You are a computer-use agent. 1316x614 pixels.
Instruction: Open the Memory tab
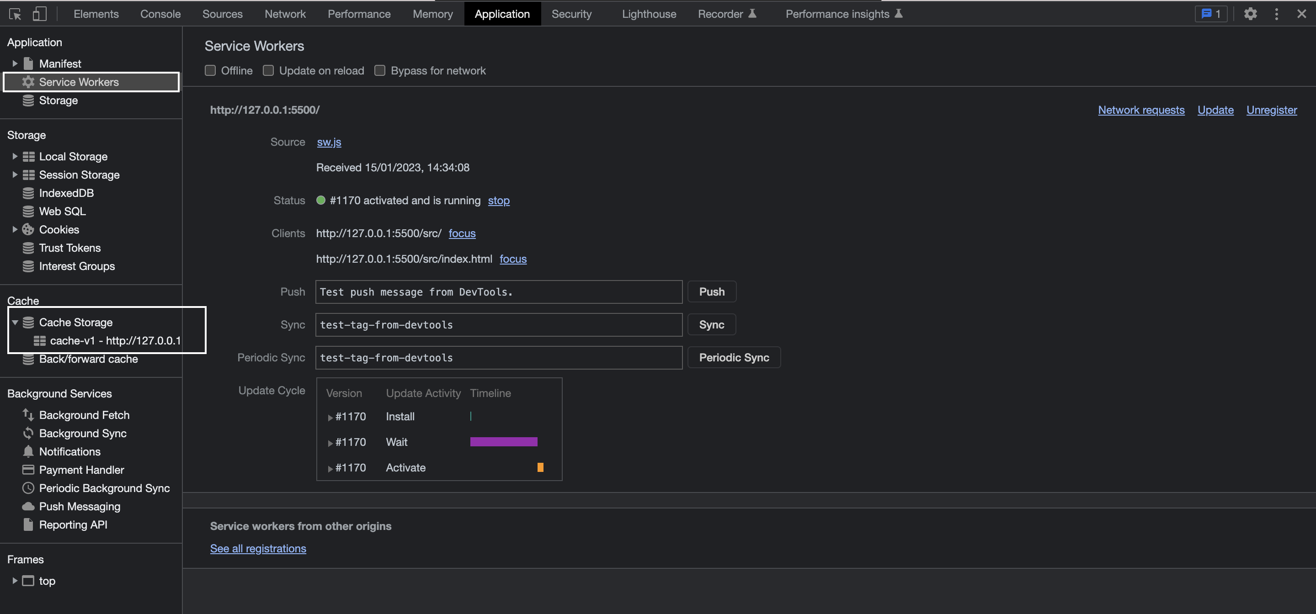(433, 14)
